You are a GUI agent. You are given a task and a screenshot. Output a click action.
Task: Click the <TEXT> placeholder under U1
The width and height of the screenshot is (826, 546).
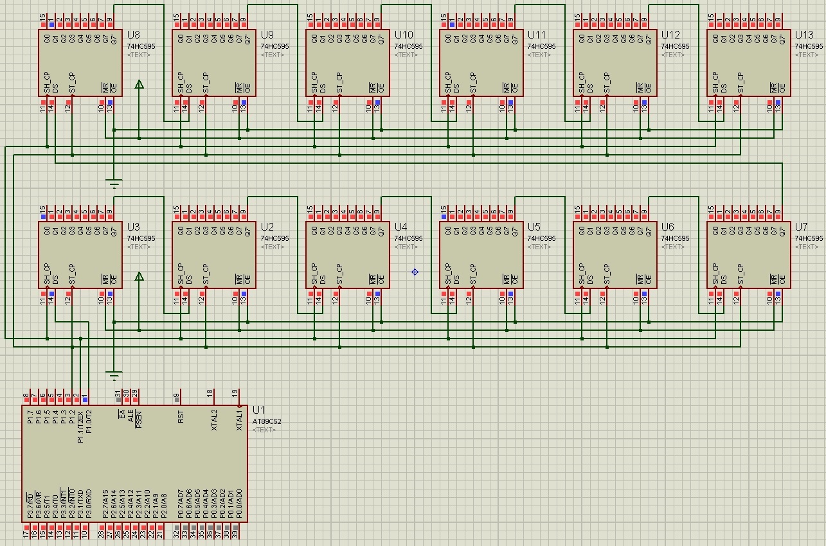pyautogui.click(x=264, y=430)
